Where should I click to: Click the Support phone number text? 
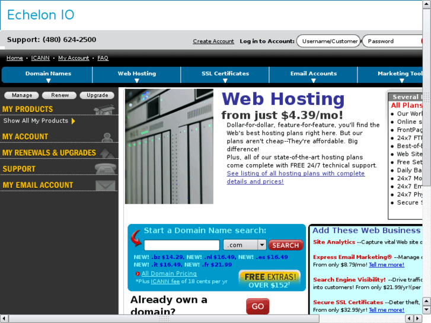point(52,40)
